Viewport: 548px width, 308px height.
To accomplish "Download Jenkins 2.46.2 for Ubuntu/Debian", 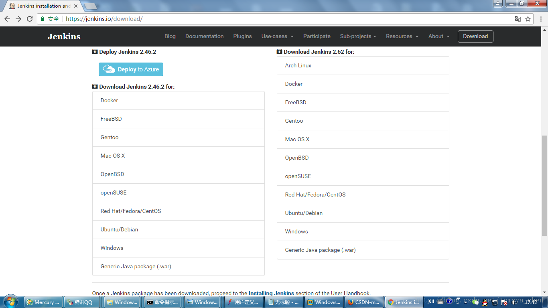I will [179, 230].
